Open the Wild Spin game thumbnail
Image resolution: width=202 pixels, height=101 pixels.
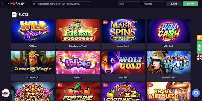click(x=33, y=31)
